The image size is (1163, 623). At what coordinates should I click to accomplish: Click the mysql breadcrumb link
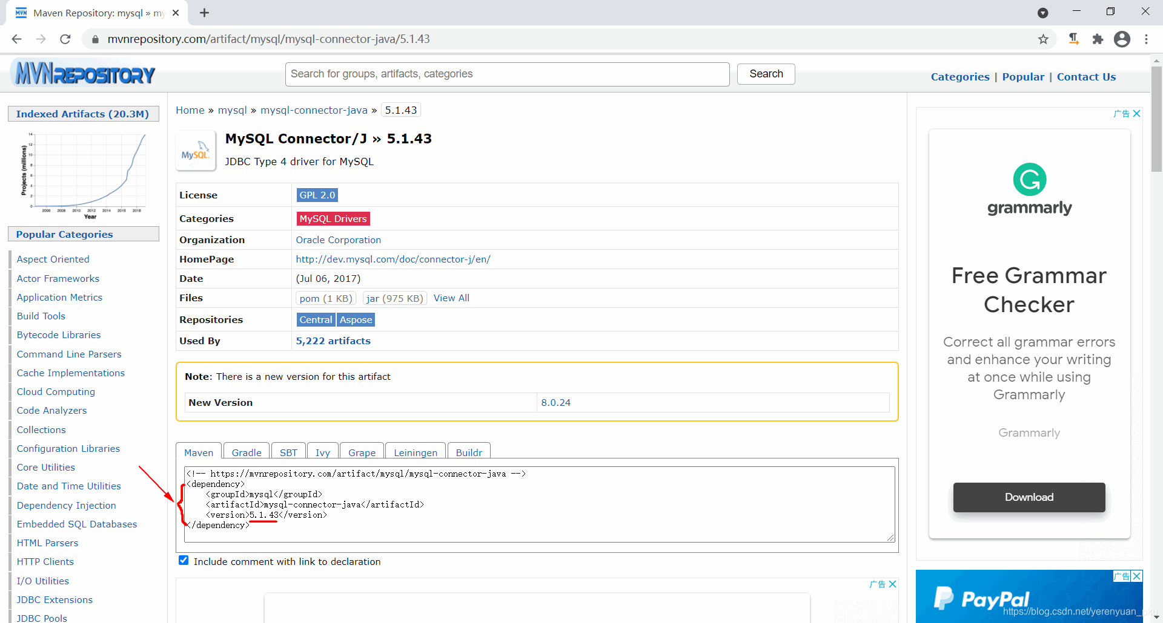[233, 110]
